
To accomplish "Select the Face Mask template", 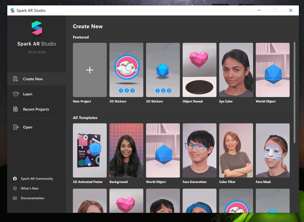I will (x=273, y=150).
